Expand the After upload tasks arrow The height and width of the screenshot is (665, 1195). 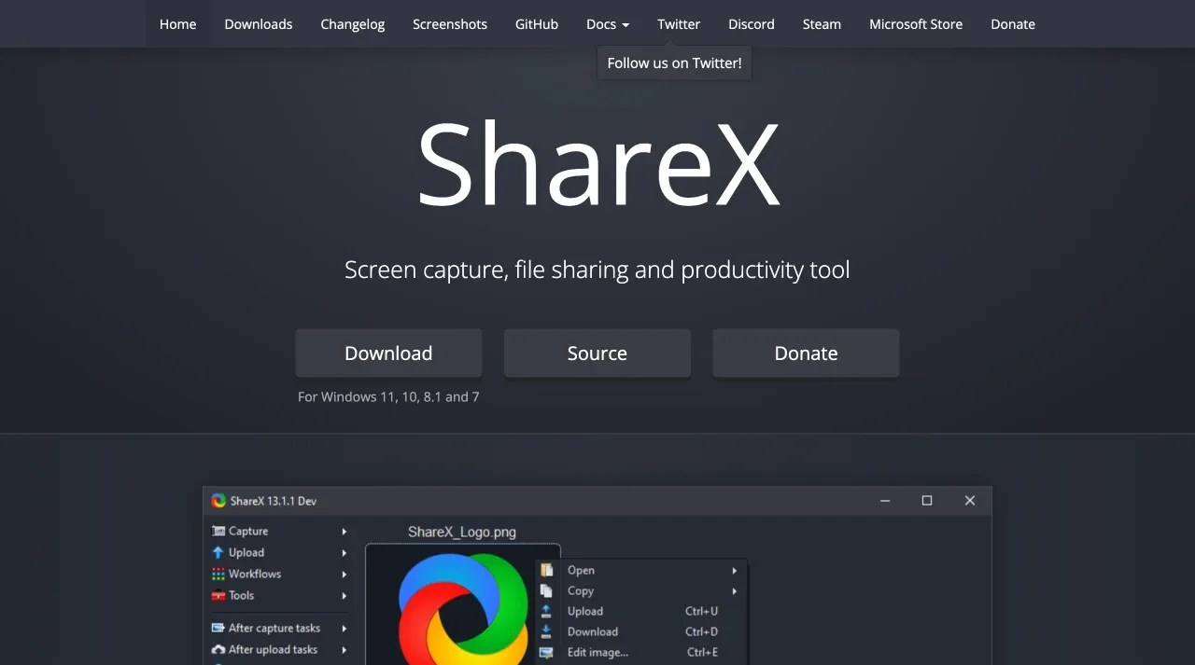point(344,649)
